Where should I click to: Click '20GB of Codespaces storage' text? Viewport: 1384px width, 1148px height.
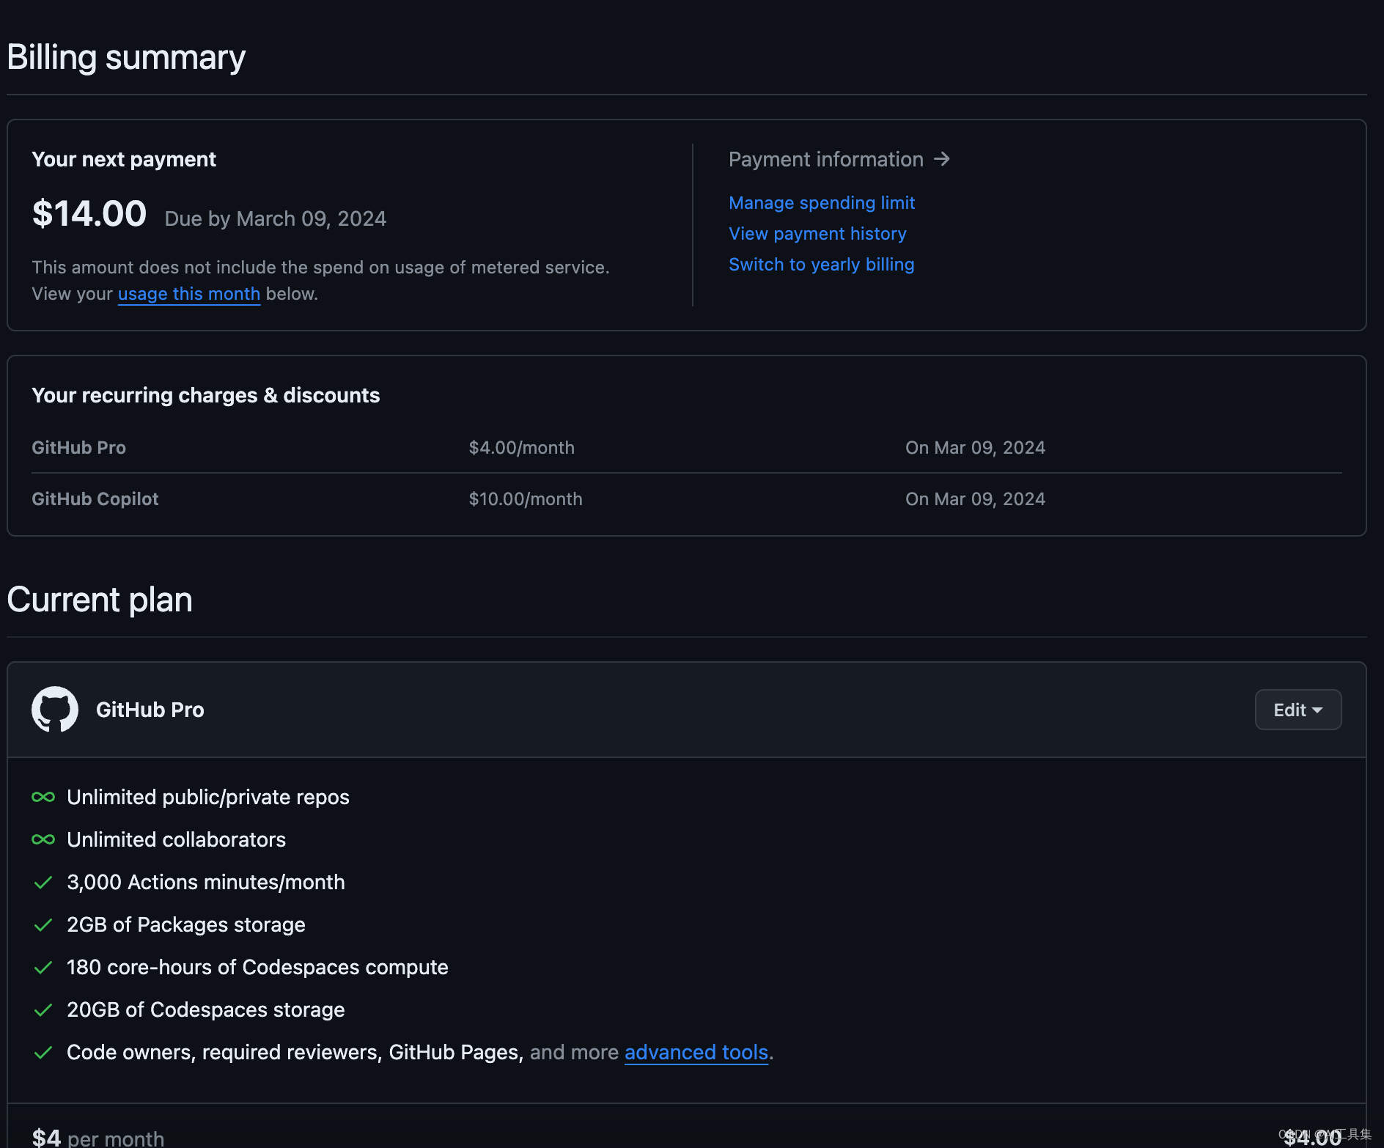coord(206,1009)
